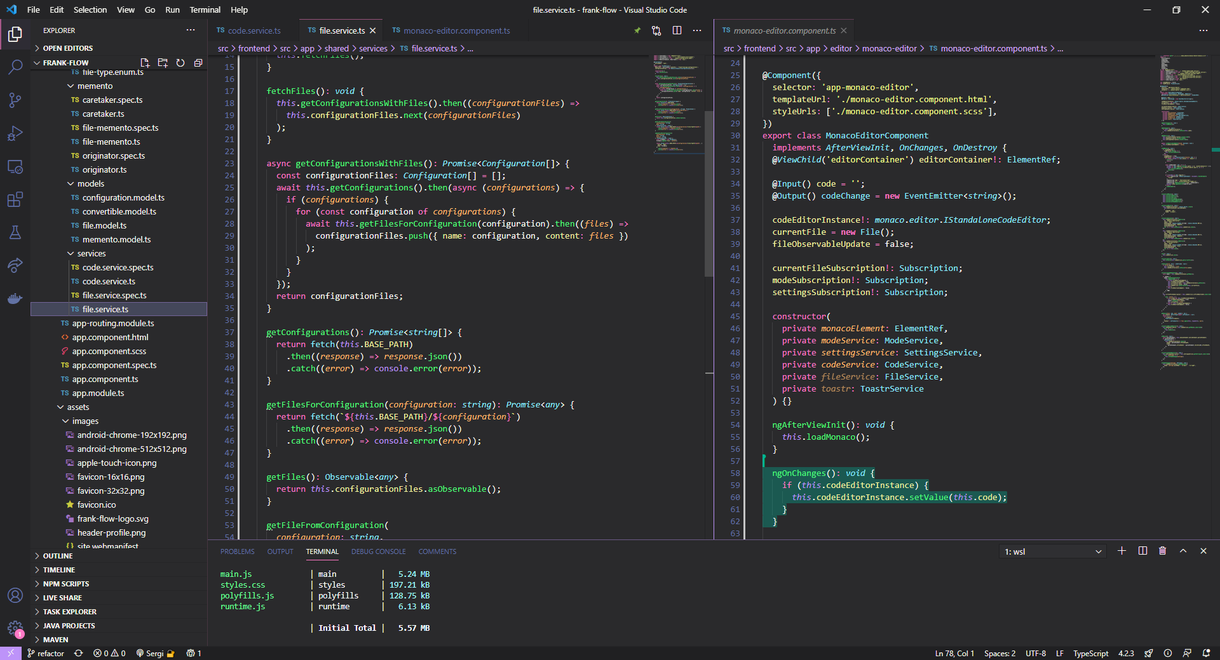Open the Source Control view
1220x660 pixels.
point(15,100)
